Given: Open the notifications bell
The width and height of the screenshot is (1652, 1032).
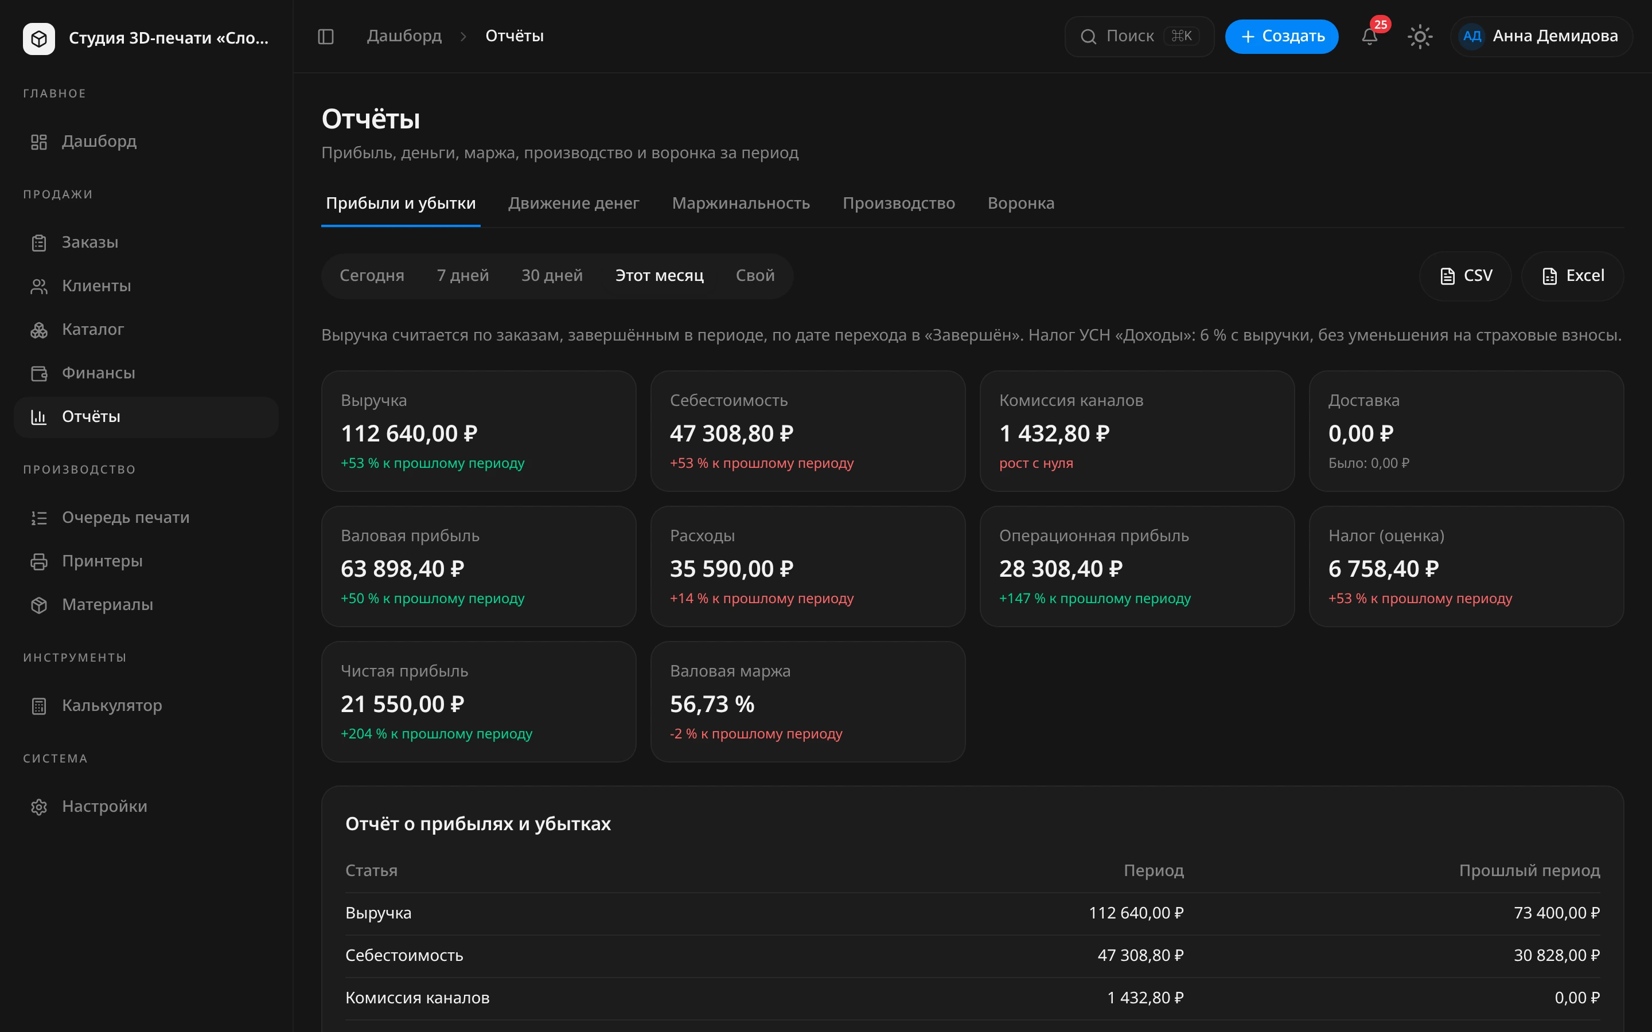Looking at the screenshot, I should 1369,36.
